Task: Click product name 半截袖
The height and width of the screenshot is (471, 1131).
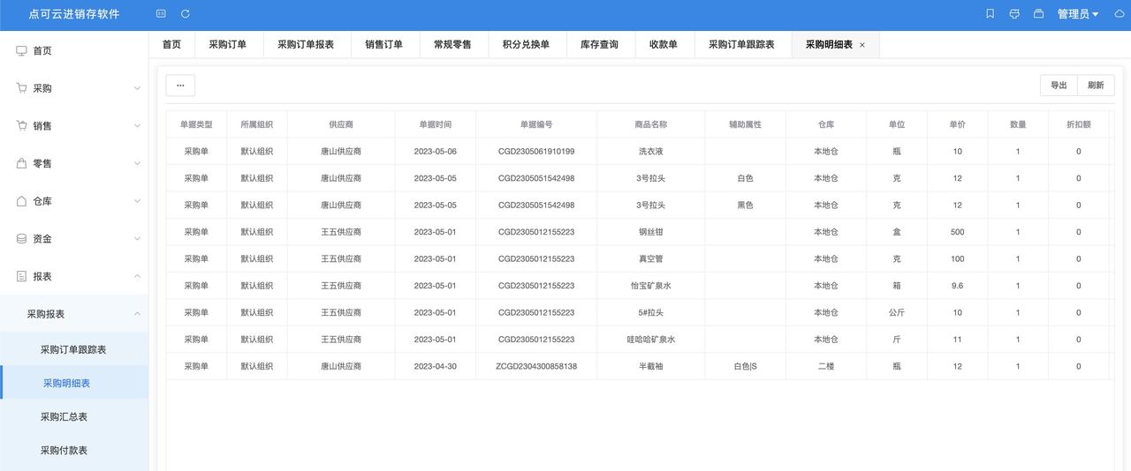Action: [x=651, y=366]
